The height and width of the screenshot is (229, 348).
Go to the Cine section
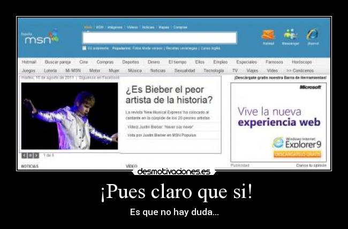tap(84, 62)
